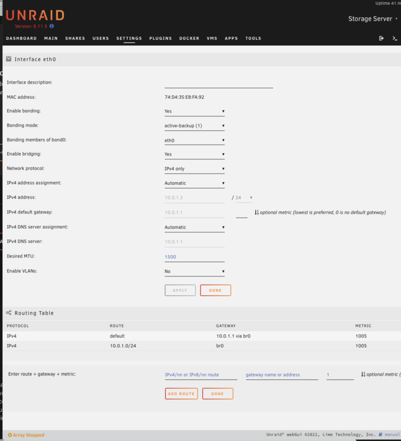Click the IPv4 default gateway field
Screen dimensions: 401x441
(x=194, y=212)
